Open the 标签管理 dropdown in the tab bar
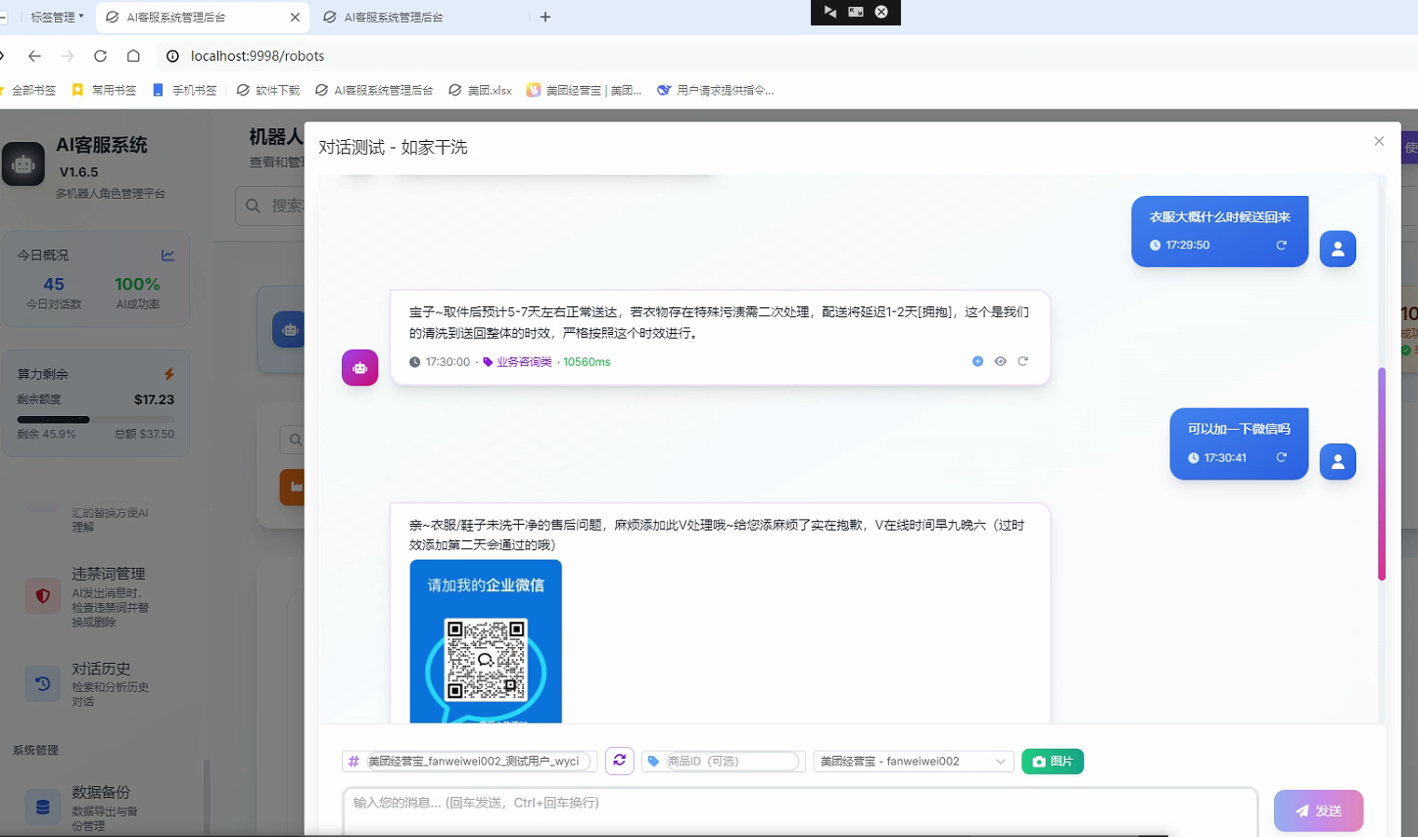The image size is (1418, 837). [57, 17]
